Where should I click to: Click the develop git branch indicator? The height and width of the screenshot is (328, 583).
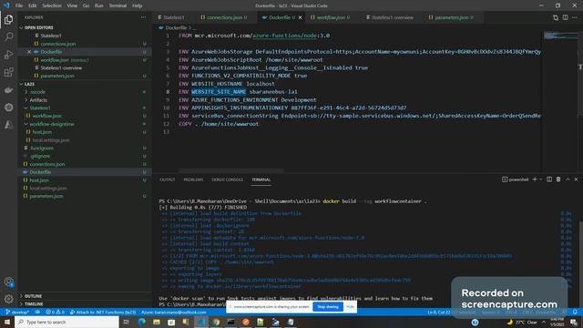point(17,313)
